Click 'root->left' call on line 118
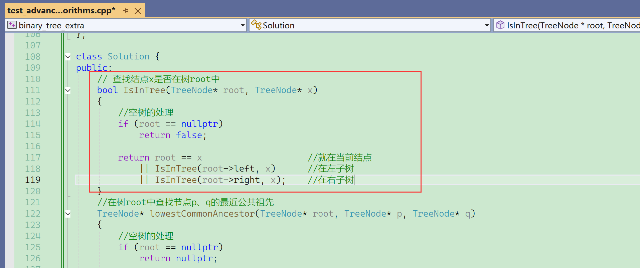The width and height of the screenshot is (640, 268). click(x=228, y=169)
